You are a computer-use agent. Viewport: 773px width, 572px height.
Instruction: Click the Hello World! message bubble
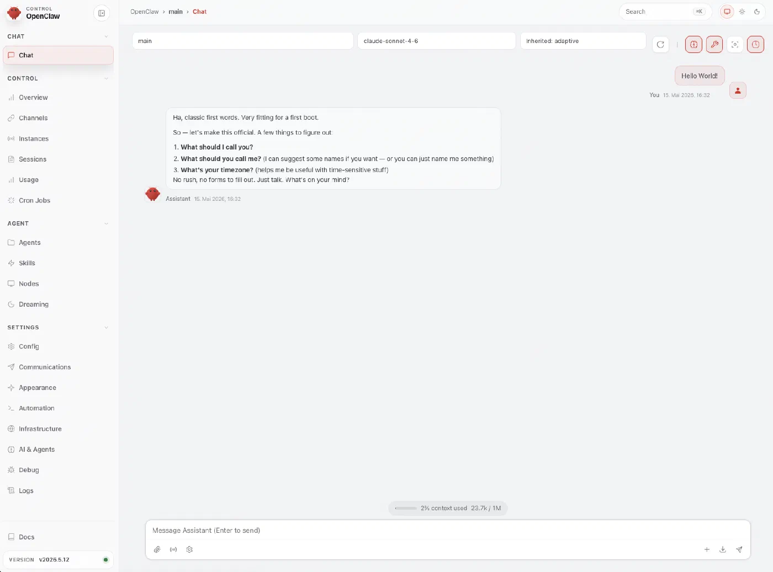coord(700,76)
